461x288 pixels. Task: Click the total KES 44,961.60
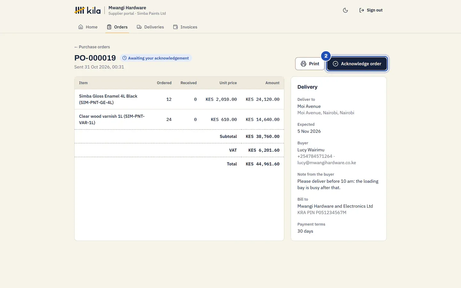click(x=263, y=164)
